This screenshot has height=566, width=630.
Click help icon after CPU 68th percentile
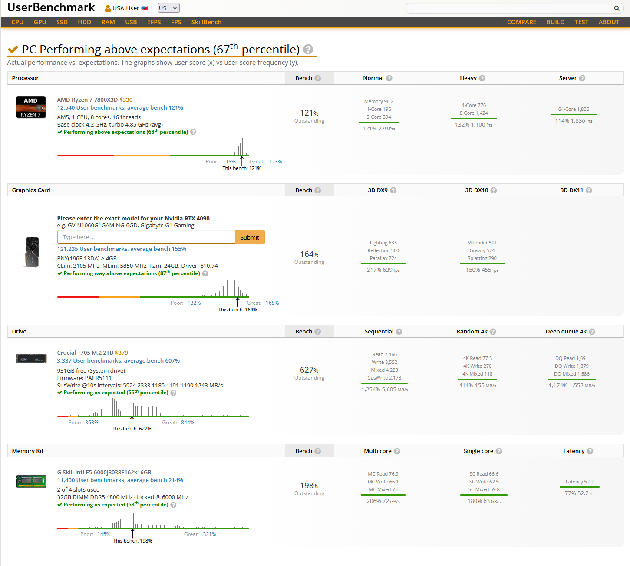[193, 132]
